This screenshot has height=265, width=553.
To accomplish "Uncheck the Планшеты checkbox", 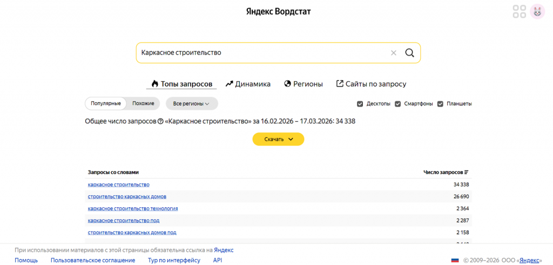I will pos(440,104).
